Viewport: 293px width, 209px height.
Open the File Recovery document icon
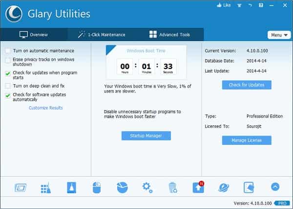(x=249, y=187)
